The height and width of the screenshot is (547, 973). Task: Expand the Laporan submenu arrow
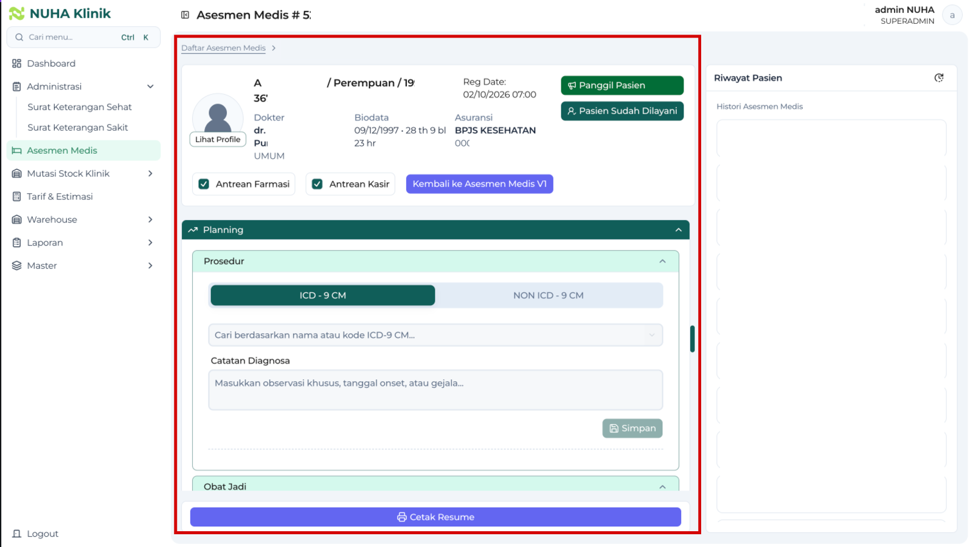[x=150, y=243]
